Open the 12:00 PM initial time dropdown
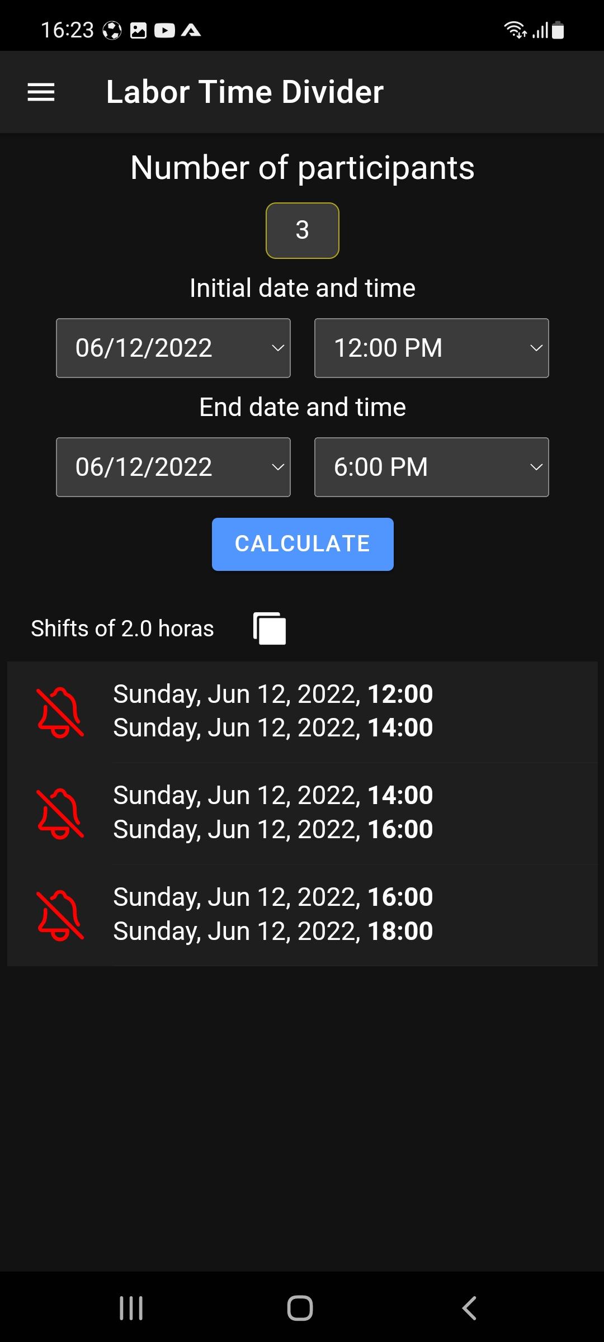The image size is (604, 1342). coord(432,348)
